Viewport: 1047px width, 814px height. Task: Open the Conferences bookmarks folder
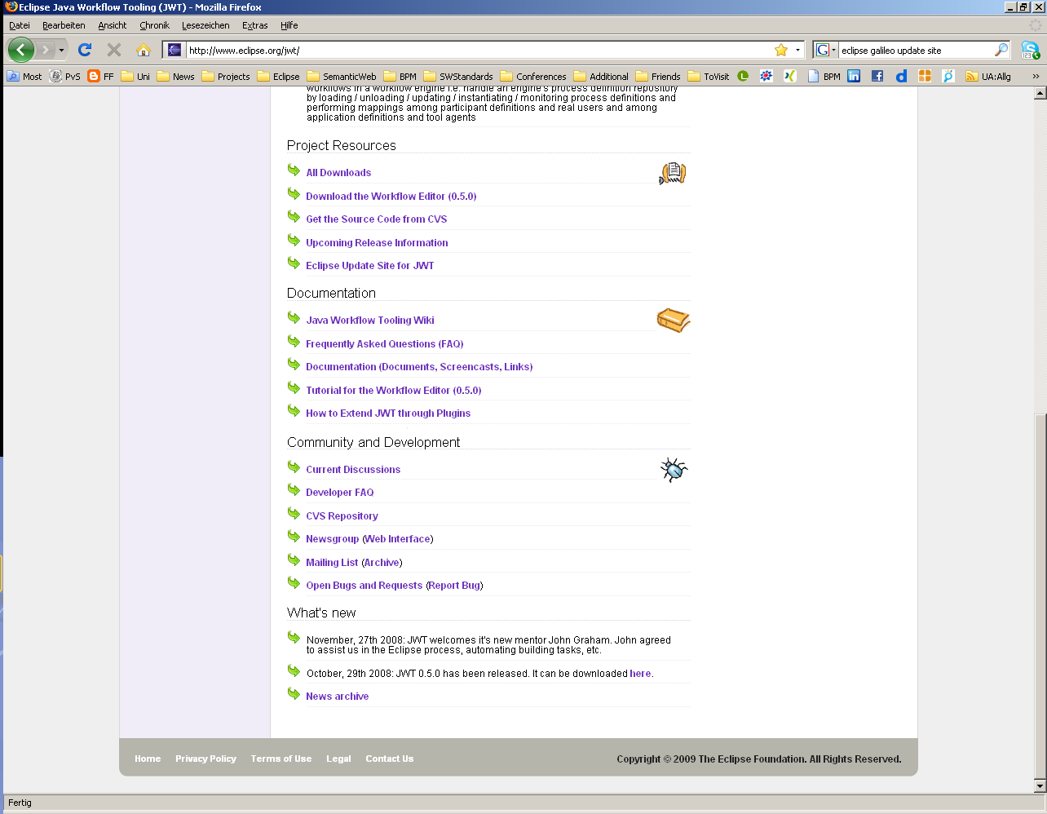pyautogui.click(x=533, y=77)
